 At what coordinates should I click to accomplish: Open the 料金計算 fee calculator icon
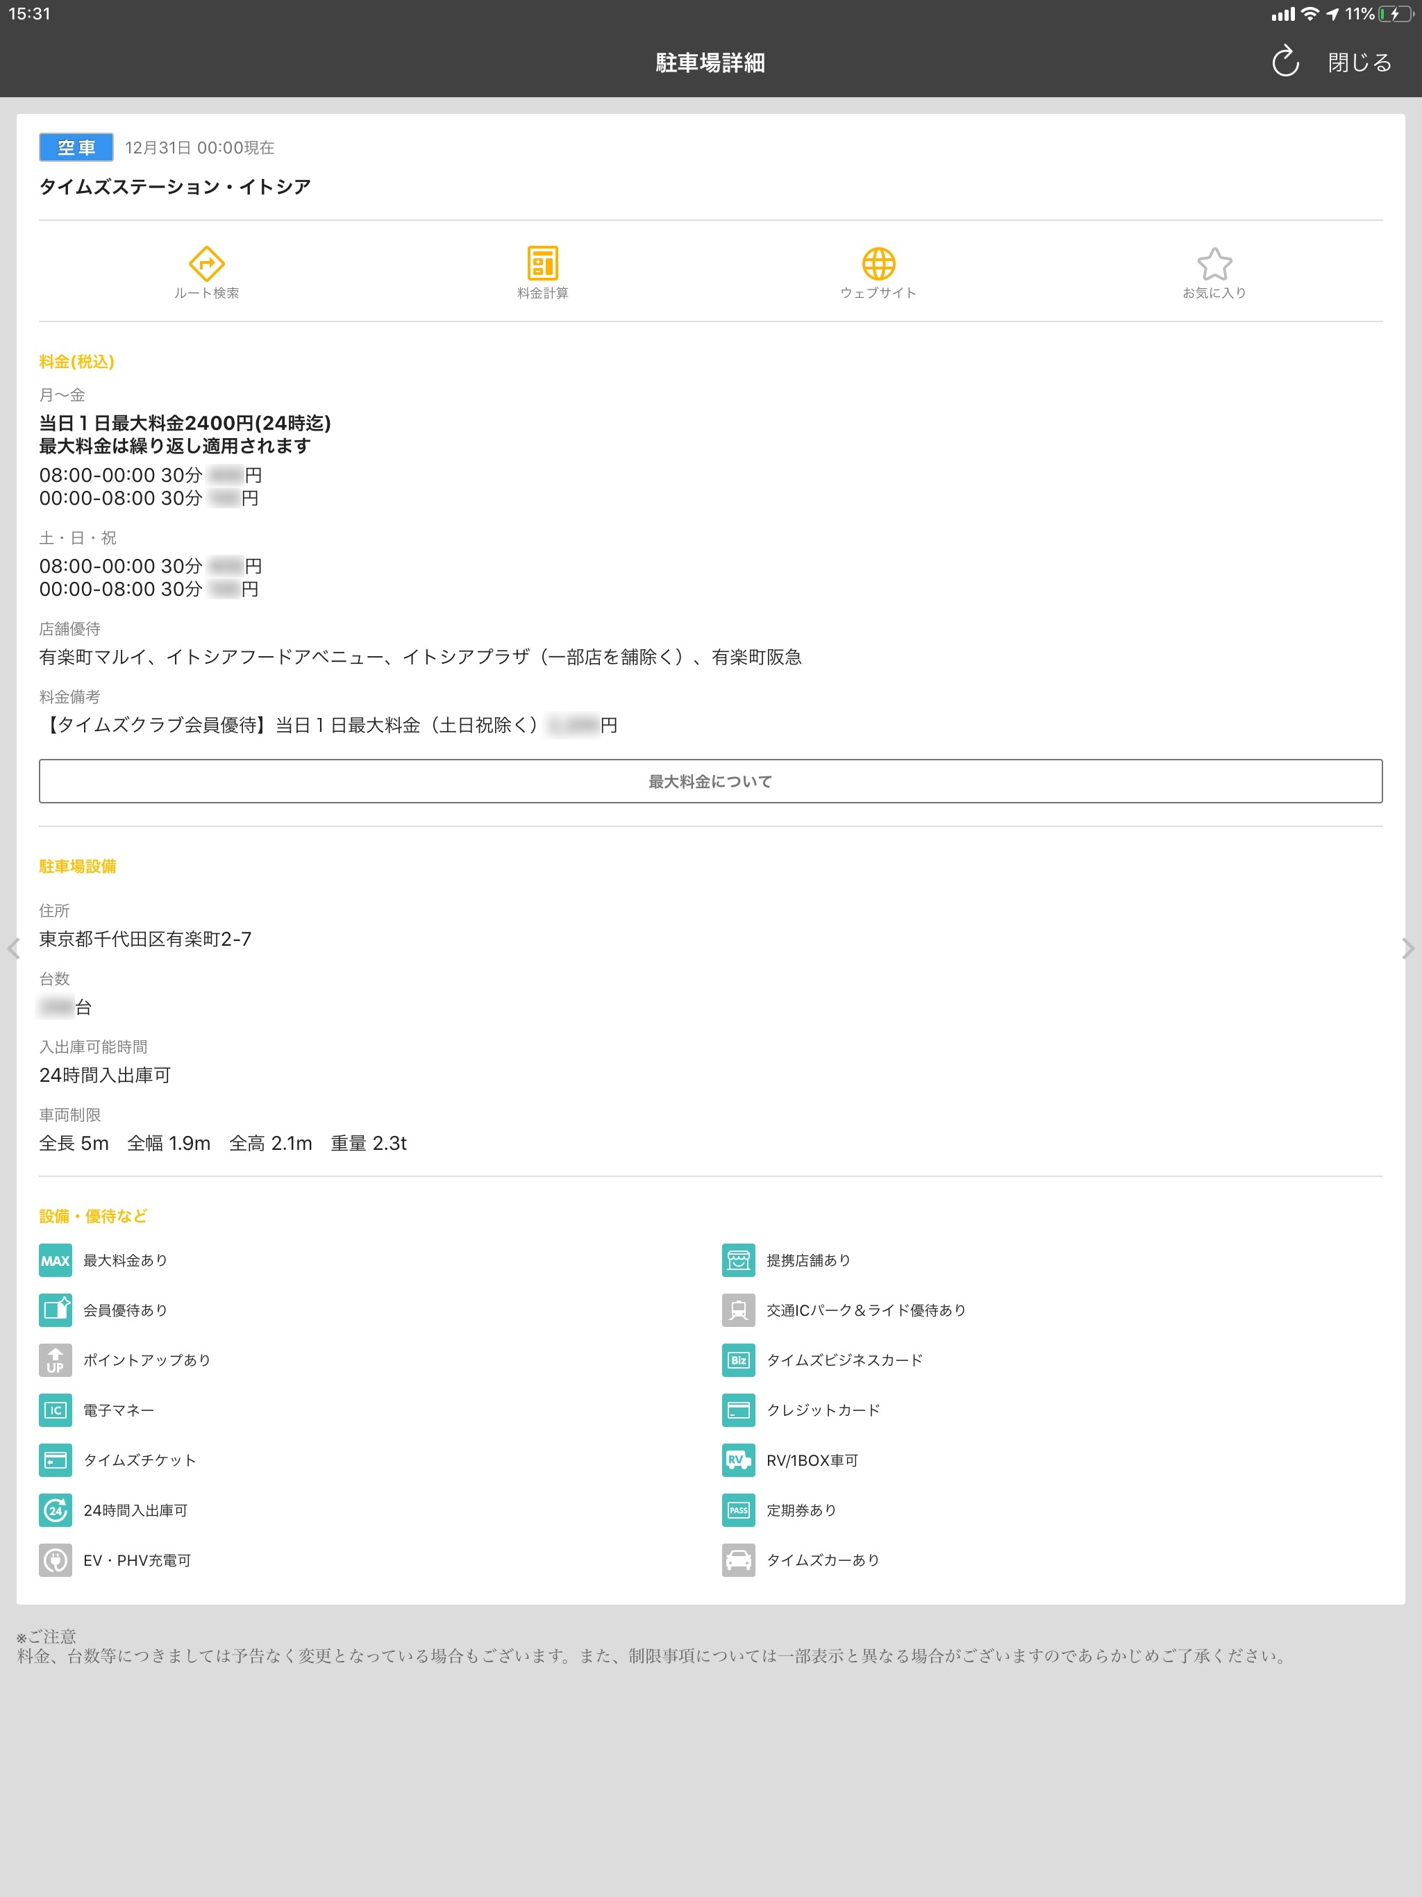[x=542, y=266]
